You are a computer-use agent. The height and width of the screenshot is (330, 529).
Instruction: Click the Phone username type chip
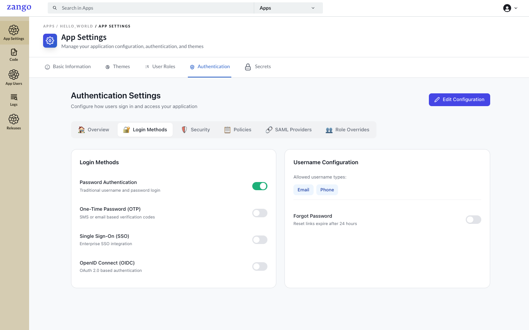[327, 190]
